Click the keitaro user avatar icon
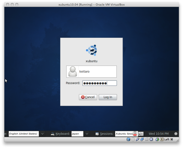This screenshot has height=148, width=183. pyautogui.click(x=73, y=72)
